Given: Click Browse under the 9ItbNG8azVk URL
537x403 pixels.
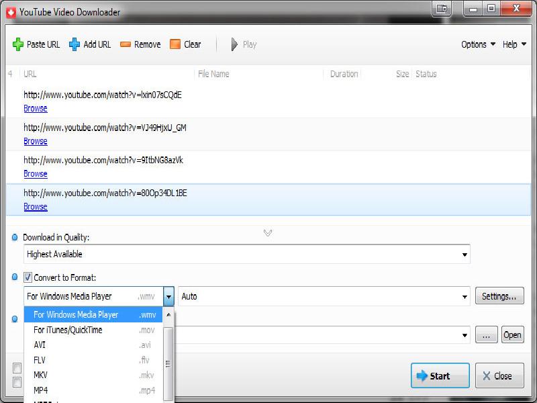Looking at the screenshot, I should (36, 174).
